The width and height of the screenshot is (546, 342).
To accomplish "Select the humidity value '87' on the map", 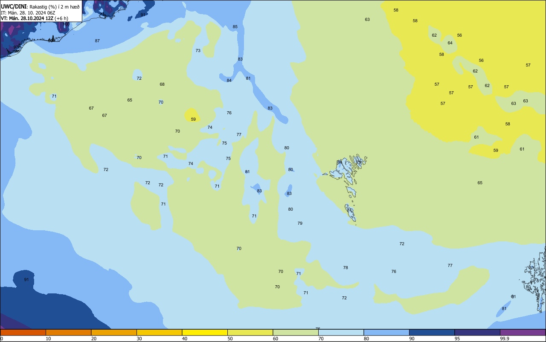I will pos(97,41).
